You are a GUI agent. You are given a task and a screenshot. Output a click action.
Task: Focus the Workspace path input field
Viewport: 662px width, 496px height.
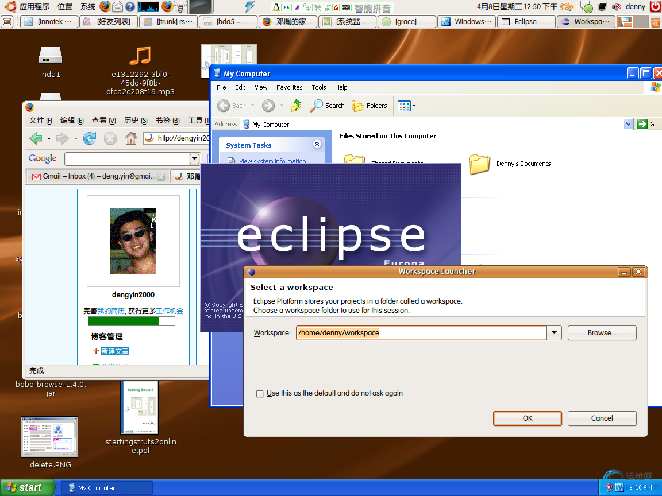point(421,333)
